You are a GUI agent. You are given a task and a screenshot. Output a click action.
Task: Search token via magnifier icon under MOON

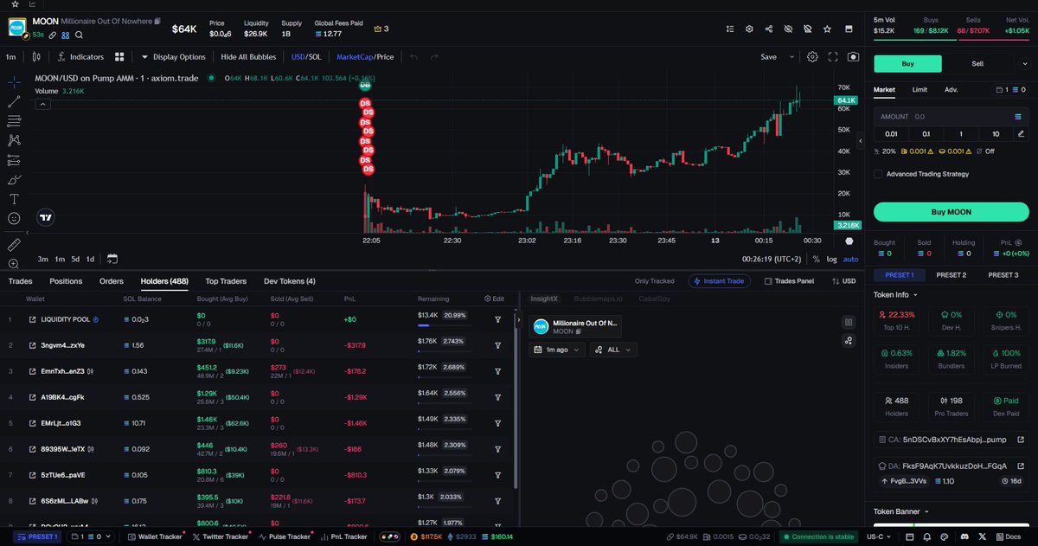pos(79,35)
